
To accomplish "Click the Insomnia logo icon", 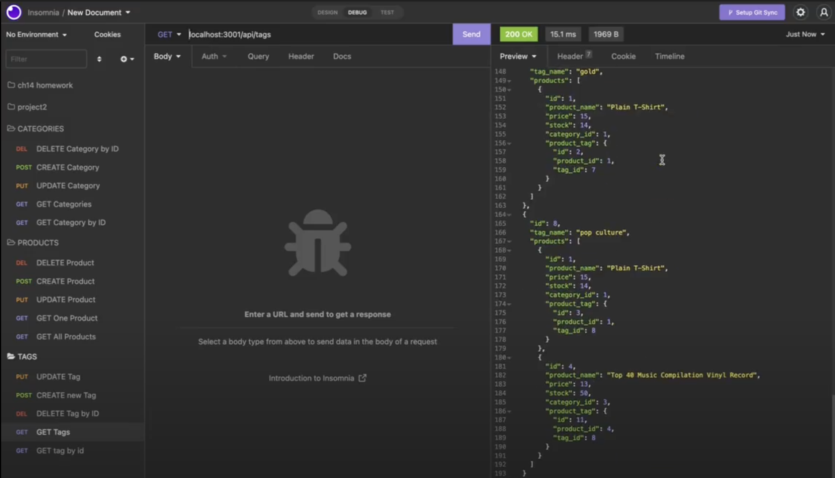I will [14, 12].
